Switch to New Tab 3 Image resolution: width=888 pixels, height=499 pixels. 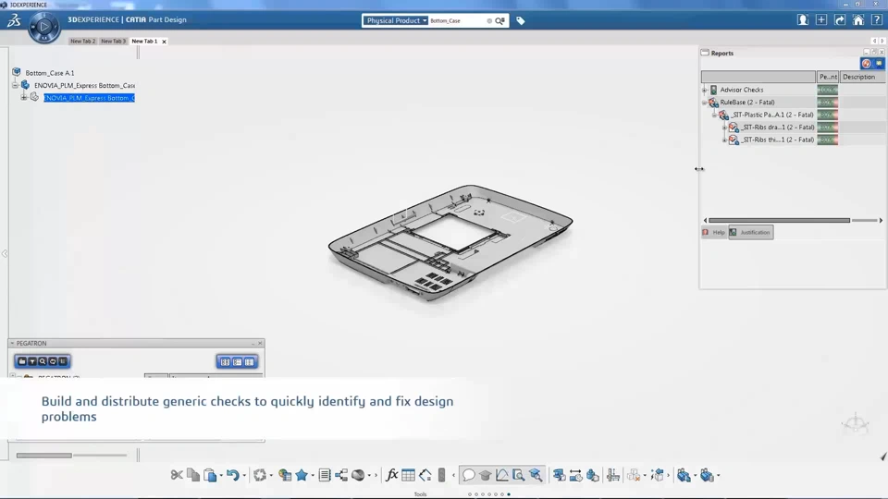pos(113,42)
